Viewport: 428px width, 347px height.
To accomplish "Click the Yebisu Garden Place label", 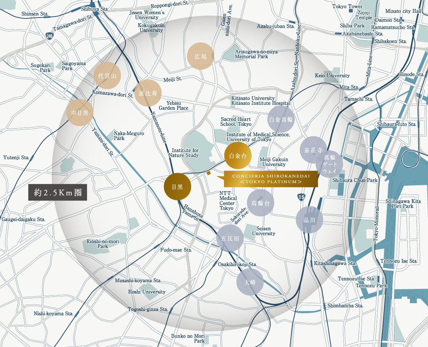I will click(x=174, y=105).
